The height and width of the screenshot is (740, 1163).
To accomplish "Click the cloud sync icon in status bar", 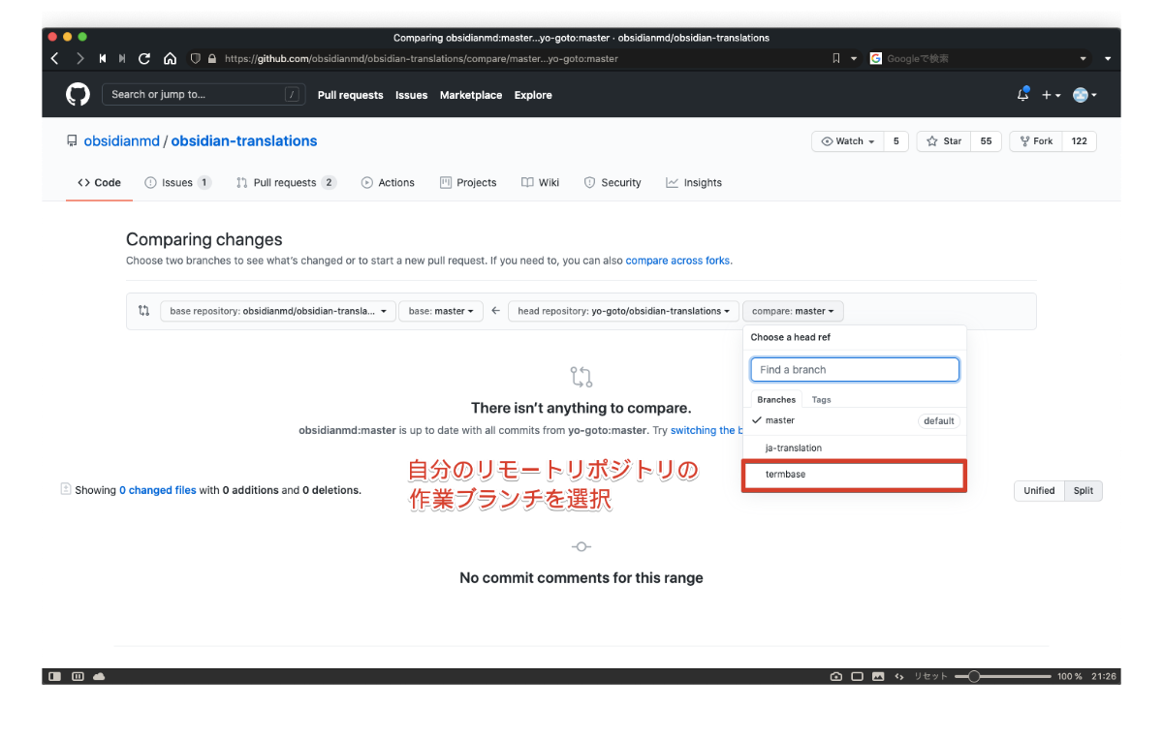I will coord(98,676).
